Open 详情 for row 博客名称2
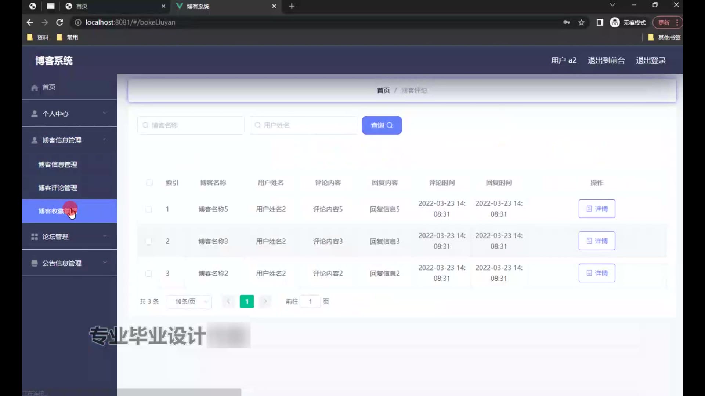Viewport: 705px width, 396px height. (597, 273)
